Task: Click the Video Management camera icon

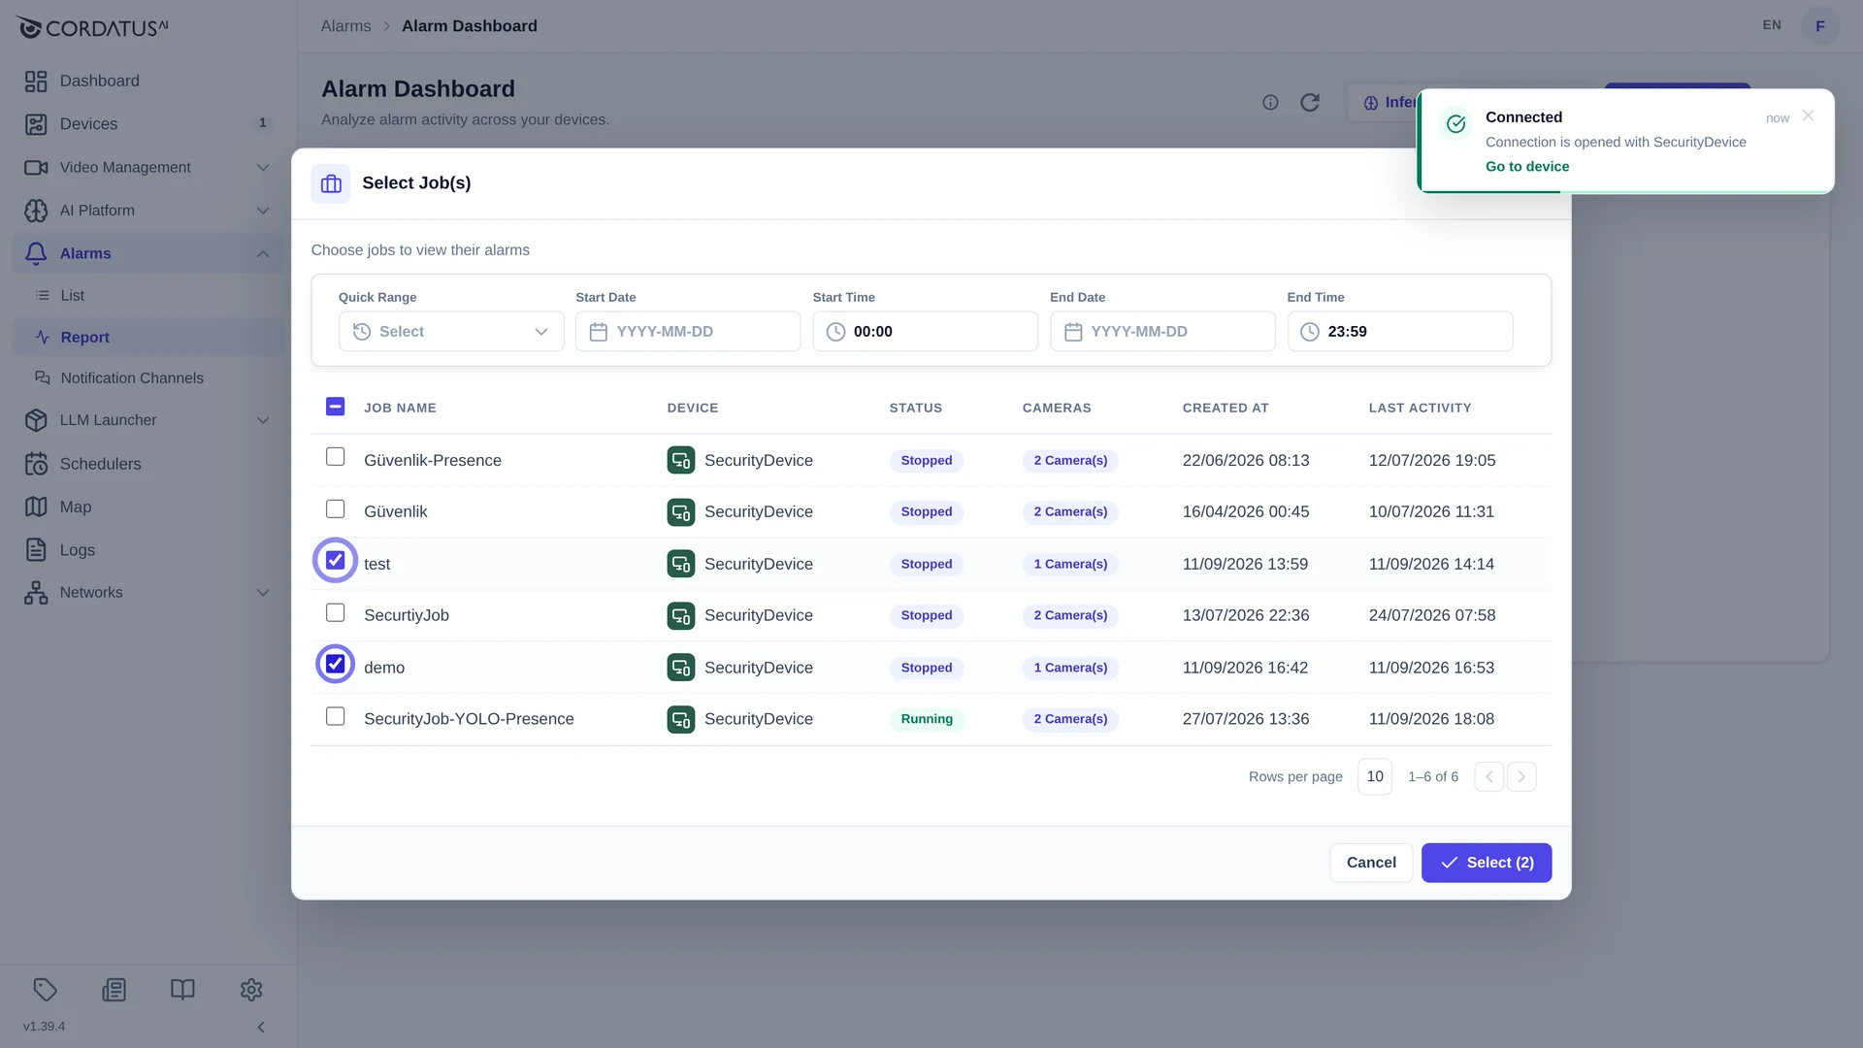Action: click(x=36, y=168)
